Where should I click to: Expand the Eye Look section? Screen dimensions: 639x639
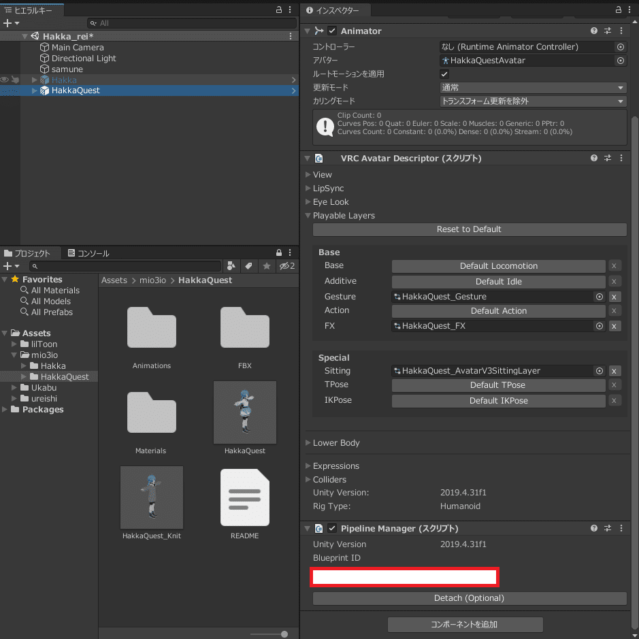point(308,201)
